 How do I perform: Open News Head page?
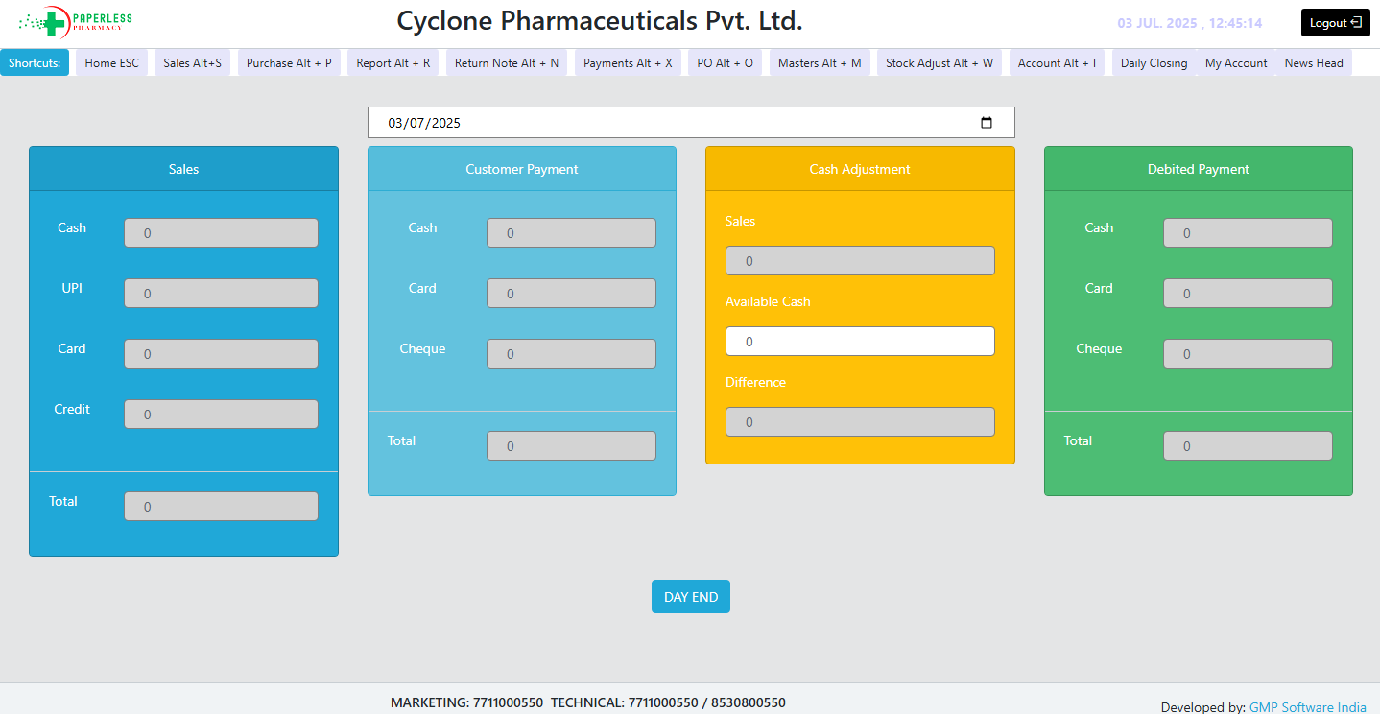1314,63
